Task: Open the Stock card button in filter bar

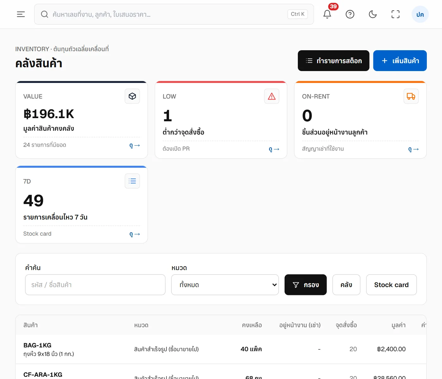Action: click(x=391, y=285)
